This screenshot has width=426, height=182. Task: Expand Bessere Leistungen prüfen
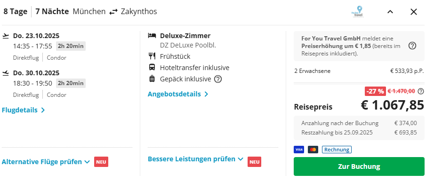(x=195, y=159)
